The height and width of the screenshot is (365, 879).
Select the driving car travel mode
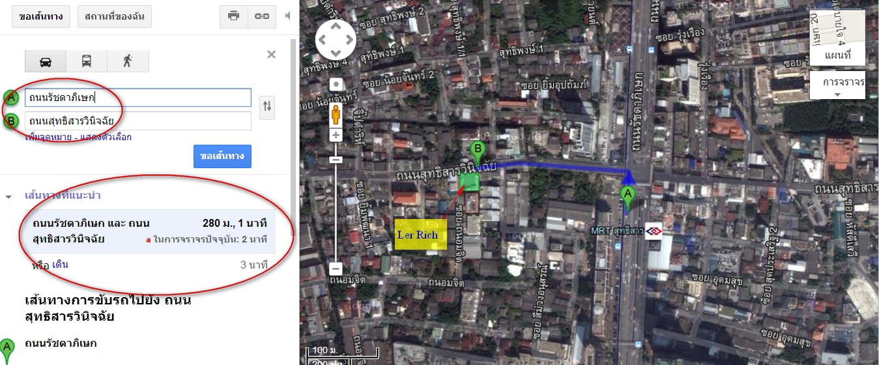coord(46,61)
